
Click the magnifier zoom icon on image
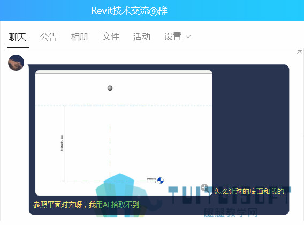205,188
